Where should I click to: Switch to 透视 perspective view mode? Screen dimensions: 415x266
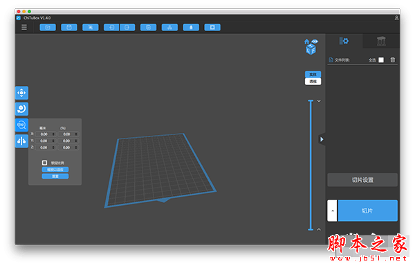(313, 81)
